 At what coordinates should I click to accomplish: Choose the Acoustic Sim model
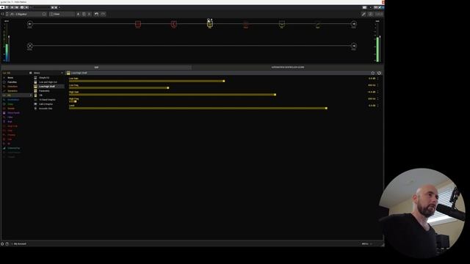(46, 109)
